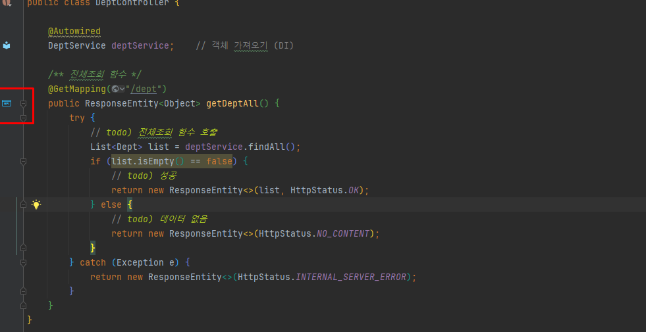Click fold end marker at catch closing brace
The image size is (646, 332).
coord(24,291)
